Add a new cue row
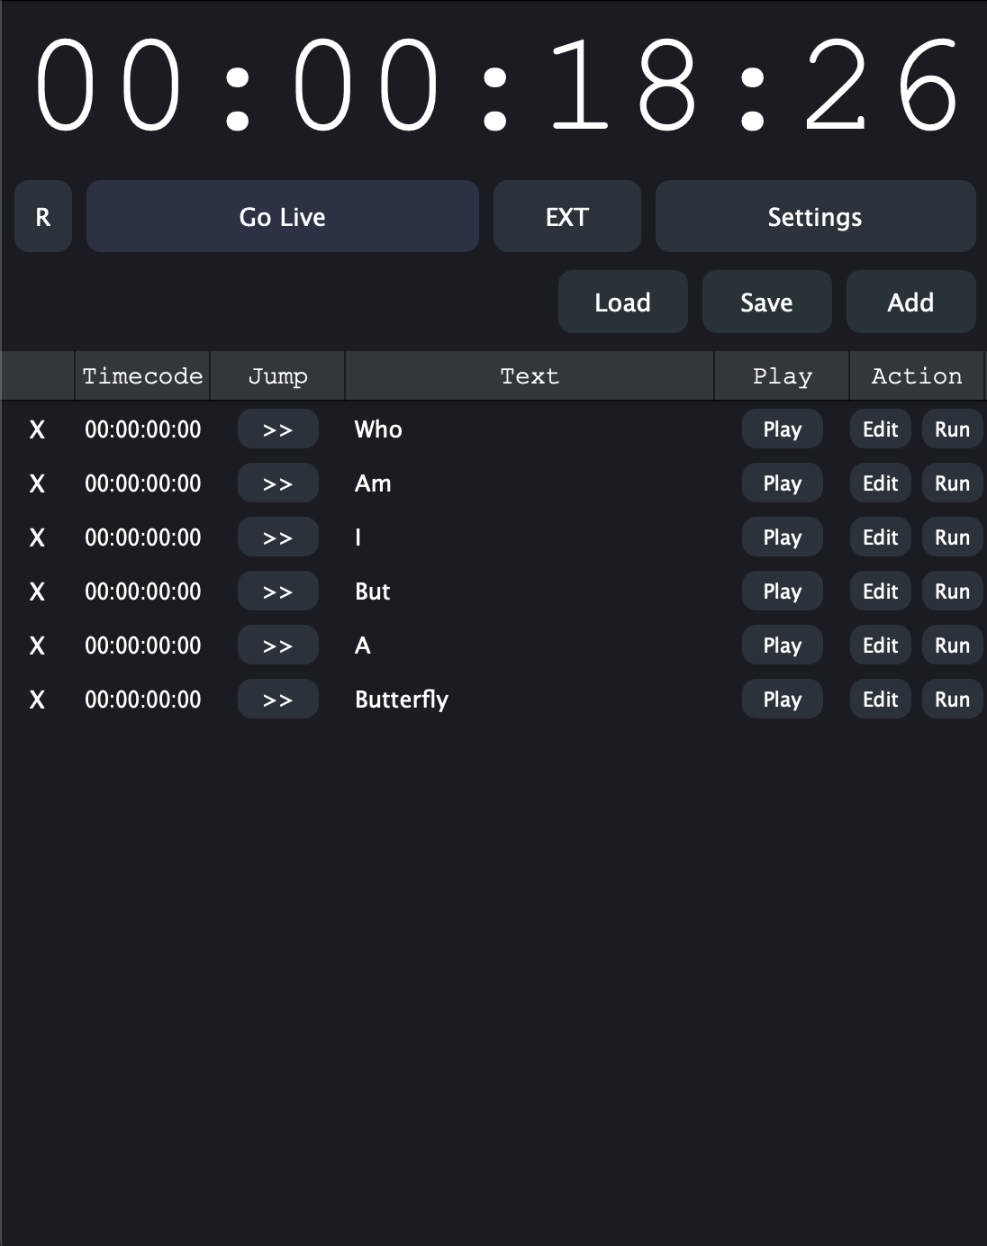 910,302
